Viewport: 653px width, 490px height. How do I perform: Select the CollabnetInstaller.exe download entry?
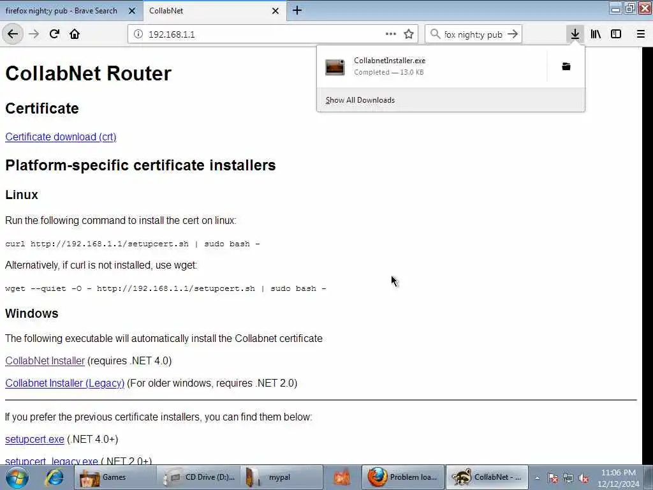(432, 66)
